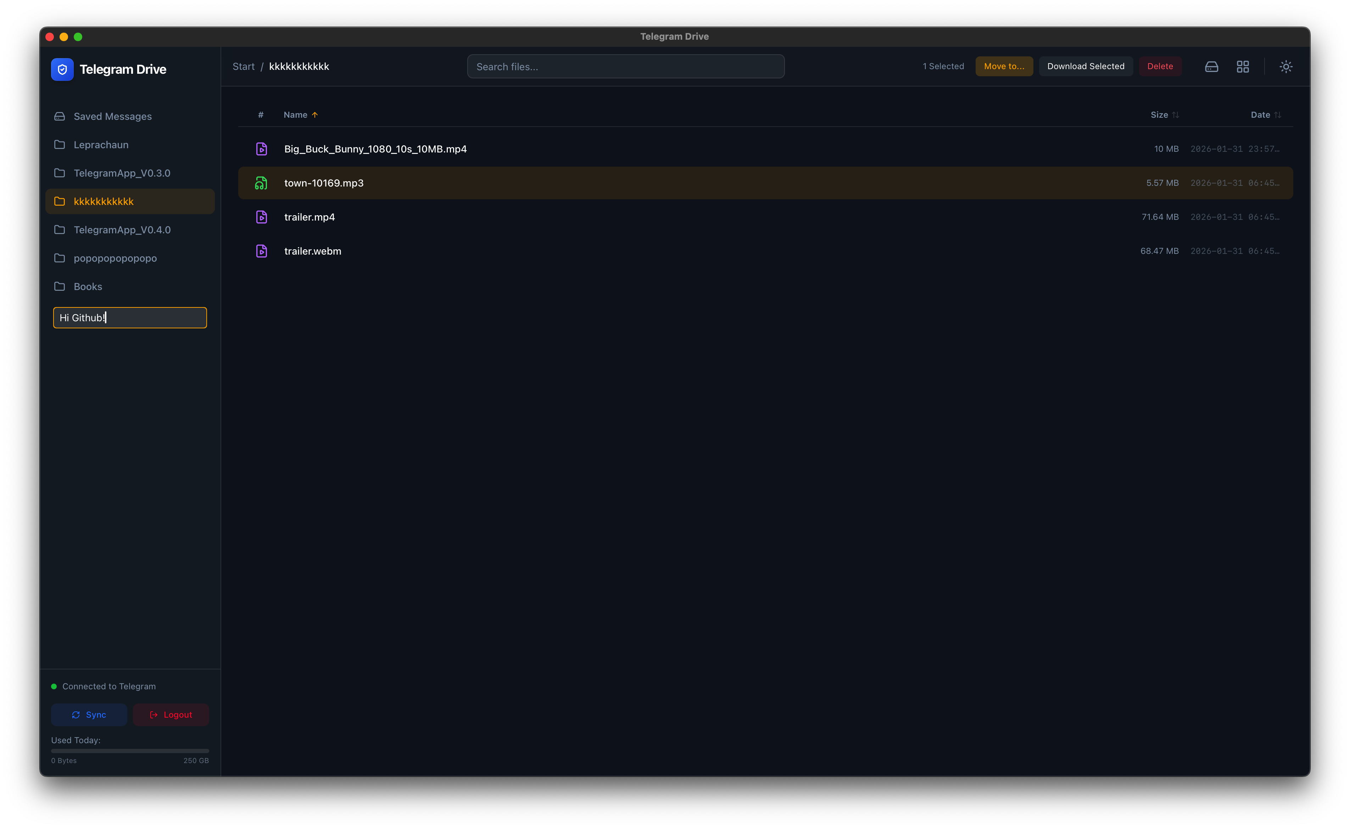The height and width of the screenshot is (829, 1350).
Task: Toggle the light/dark theme sun icon
Action: point(1286,66)
